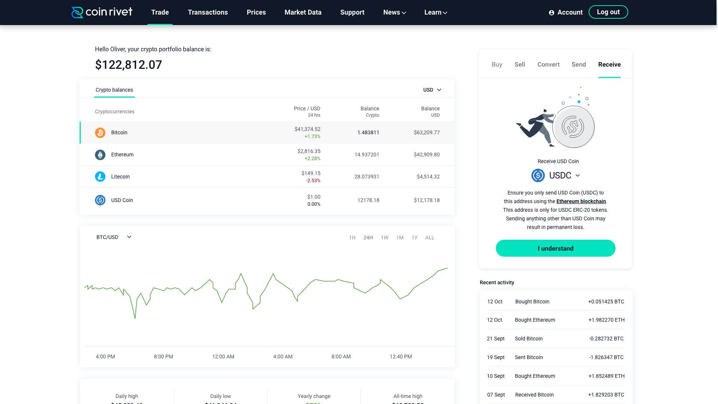Click the Bitcoin coin icon
This screenshot has width=718, height=404.
click(100, 132)
